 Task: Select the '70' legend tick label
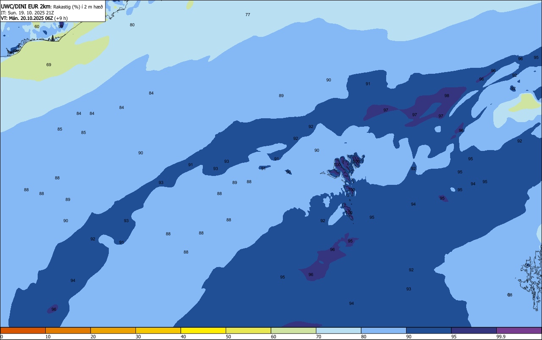pyautogui.click(x=318, y=337)
